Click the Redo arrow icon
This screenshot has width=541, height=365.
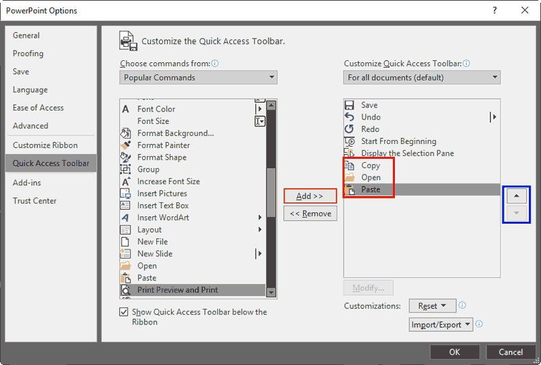coord(349,129)
